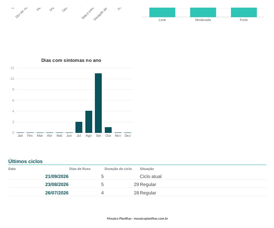The height and width of the screenshot is (228, 274).
Task: Click the y-axis value 12
Action: pyautogui.click(x=12, y=68)
